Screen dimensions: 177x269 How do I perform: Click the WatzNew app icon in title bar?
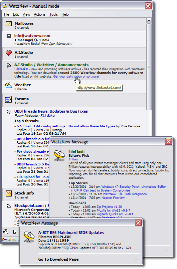(x=5, y=6)
